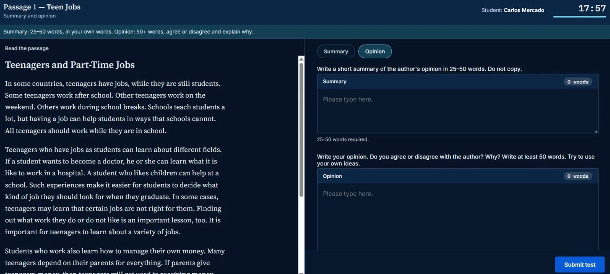Click the time remaining progress bar
Screen dimensions: 610x274
(580, 17)
